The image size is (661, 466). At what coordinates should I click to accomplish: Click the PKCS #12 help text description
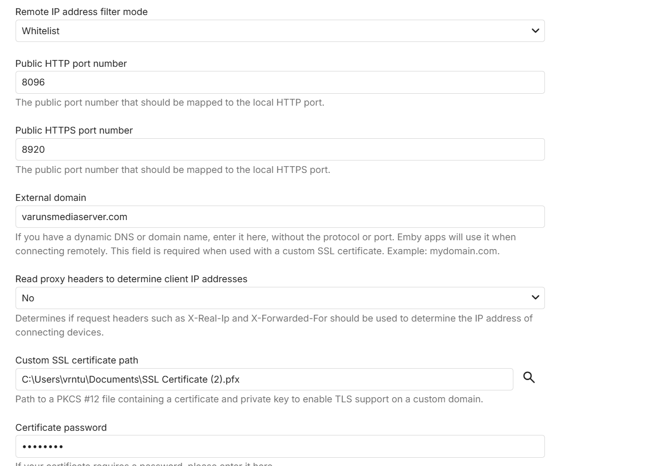pyautogui.click(x=249, y=399)
